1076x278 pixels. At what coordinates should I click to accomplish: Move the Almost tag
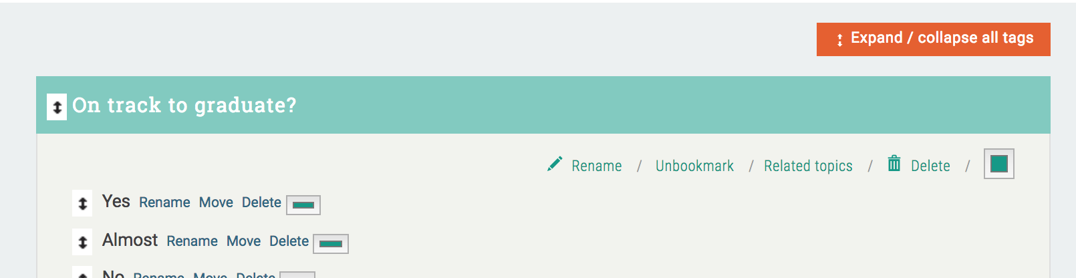pos(243,241)
